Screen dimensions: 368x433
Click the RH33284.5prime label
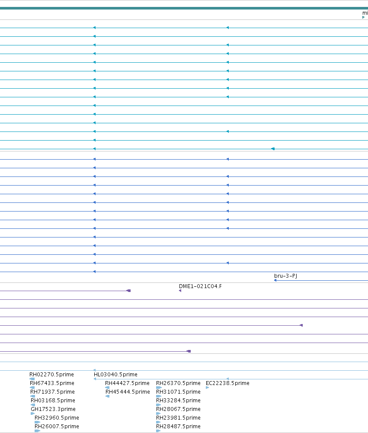(x=178, y=401)
